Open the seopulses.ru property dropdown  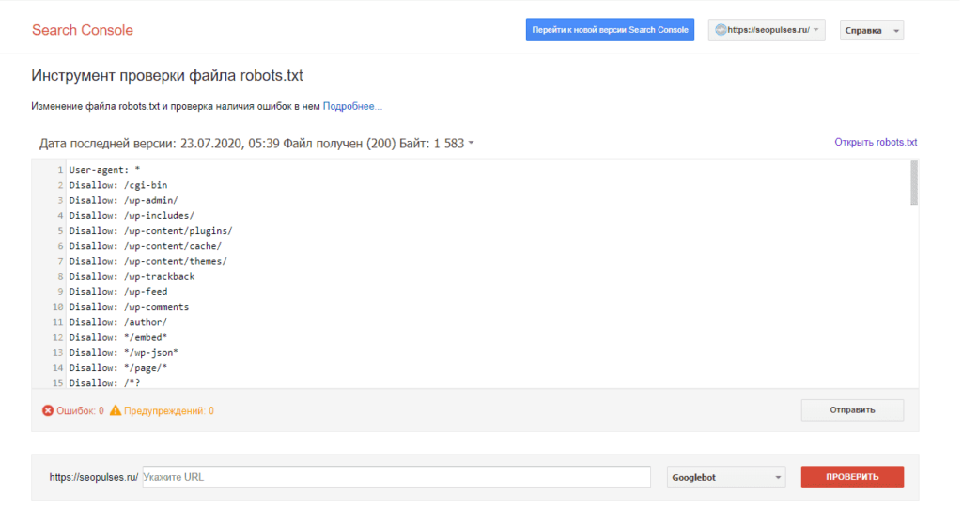pyautogui.click(x=768, y=30)
